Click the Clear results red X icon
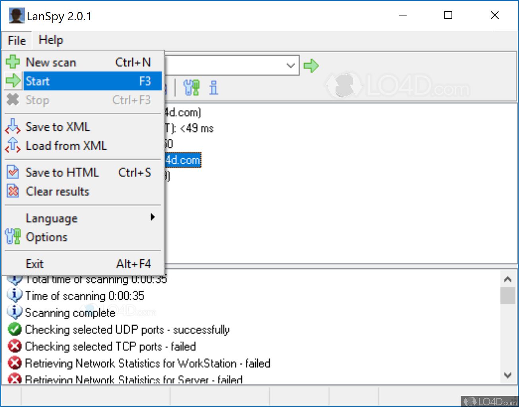519x407 pixels. [13, 191]
